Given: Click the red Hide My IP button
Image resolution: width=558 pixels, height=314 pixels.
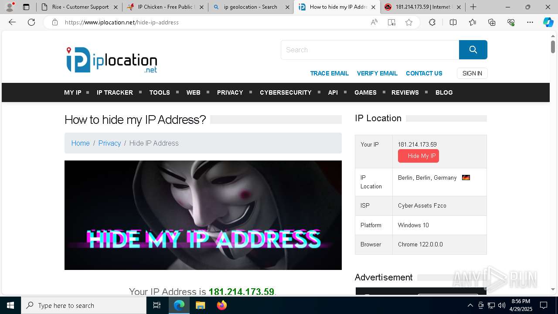Looking at the screenshot, I should coord(418,156).
